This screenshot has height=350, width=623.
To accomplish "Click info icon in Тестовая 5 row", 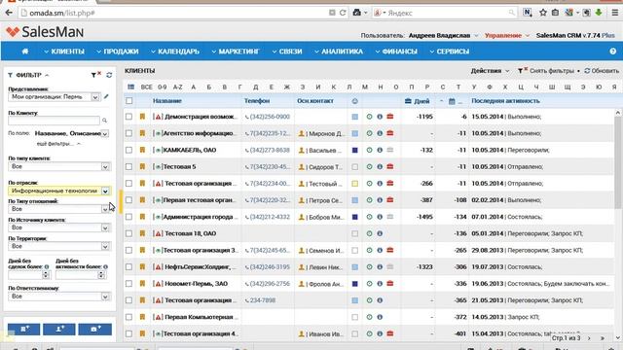I will coord(380,166).
